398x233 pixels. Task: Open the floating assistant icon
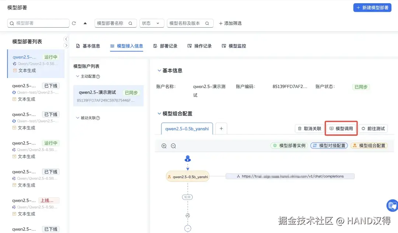tap(392, 205)
